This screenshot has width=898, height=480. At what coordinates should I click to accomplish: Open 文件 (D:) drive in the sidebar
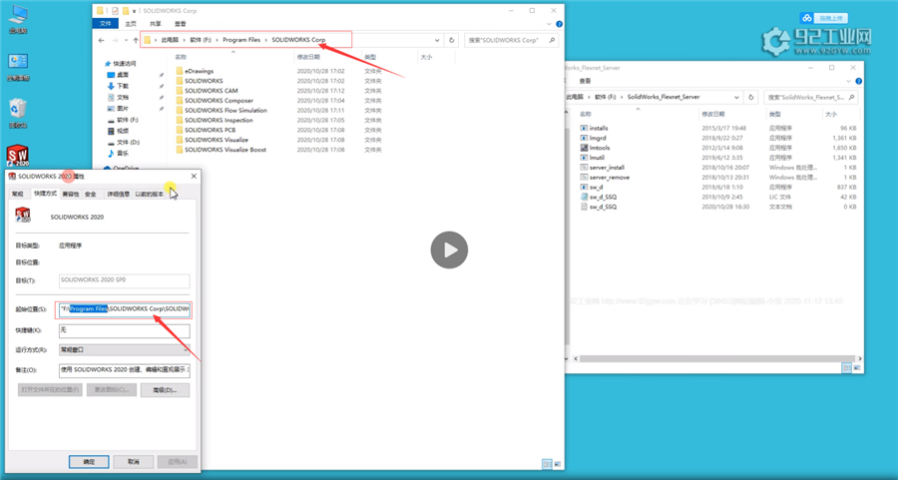pyautogui.click(x=127, y=142)
